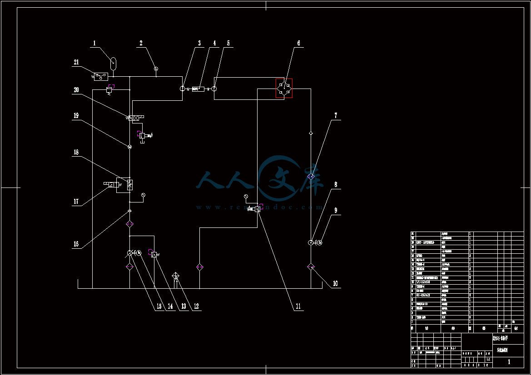The width and height of the screenshot is (531, 375).
Task: Click the circular symbol pointed to by callout 5
Action: (x=214, y=89)
